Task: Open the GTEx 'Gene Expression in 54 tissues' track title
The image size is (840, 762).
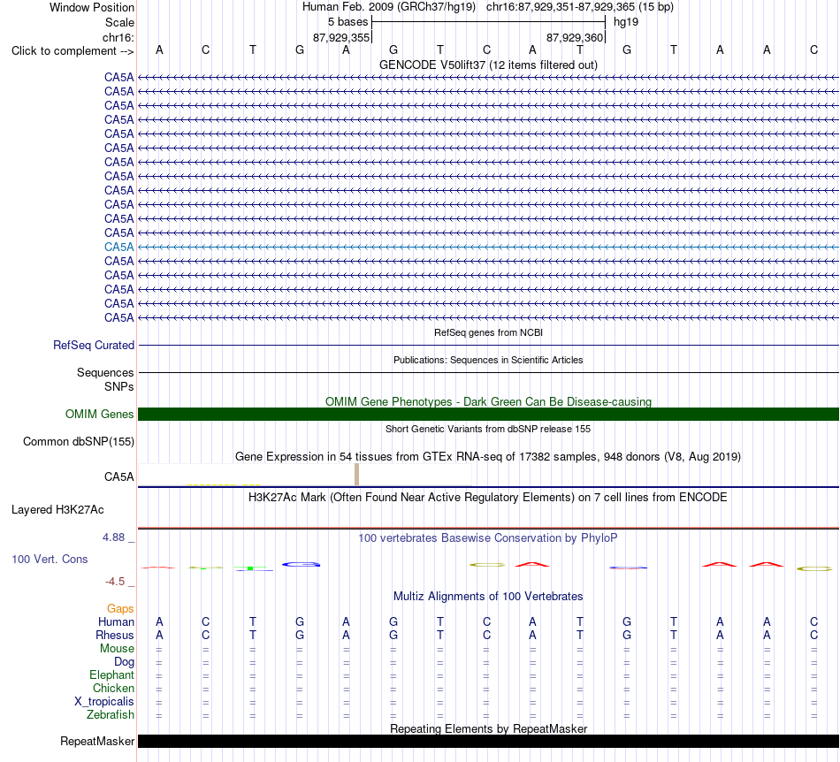Action: pyautogui.click(x=488, y=457)
